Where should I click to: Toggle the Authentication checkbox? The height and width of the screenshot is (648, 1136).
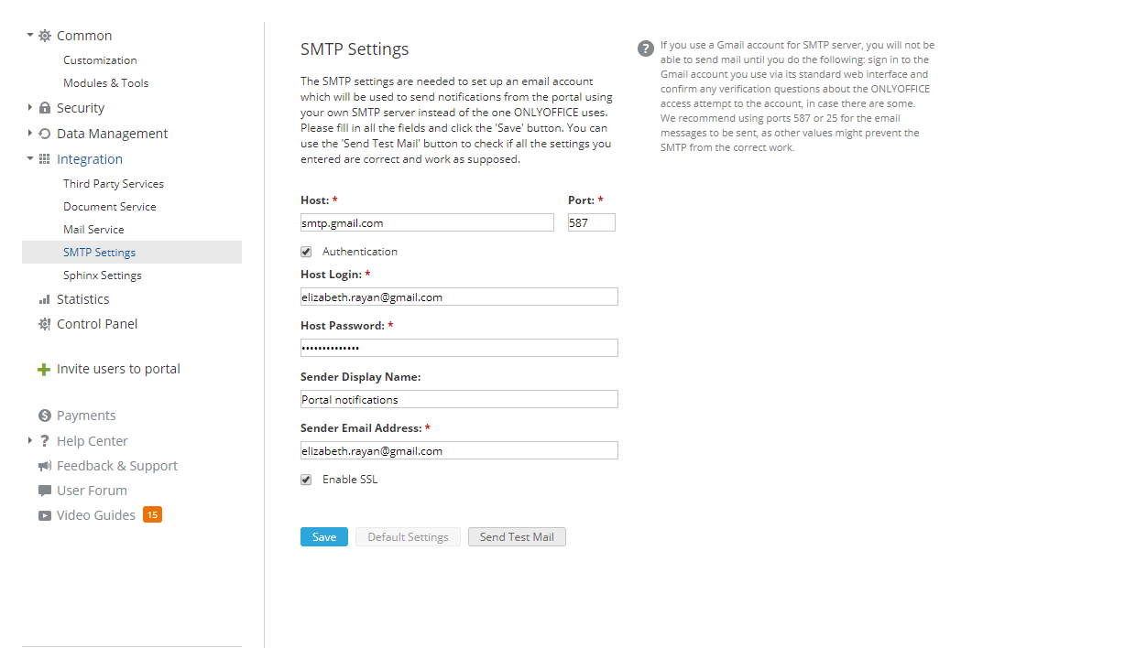(x=306, y=252)
